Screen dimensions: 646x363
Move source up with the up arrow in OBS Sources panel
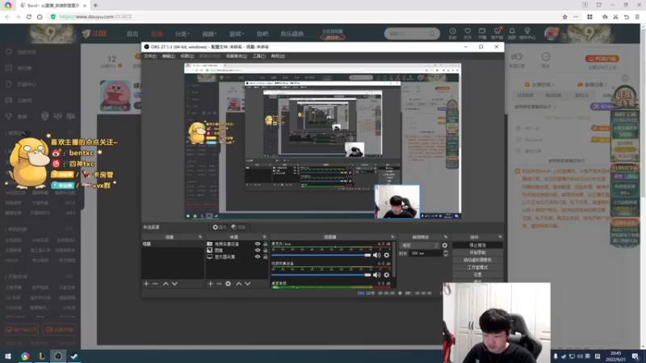coord(238,284)
